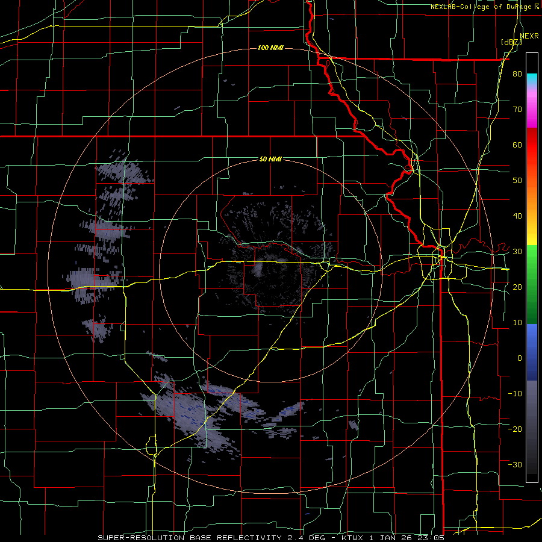The width and height of the screenshot is (542, 542).
Task: Click the 60 value on the dBZ scale
Action: (x=517, y=145)
